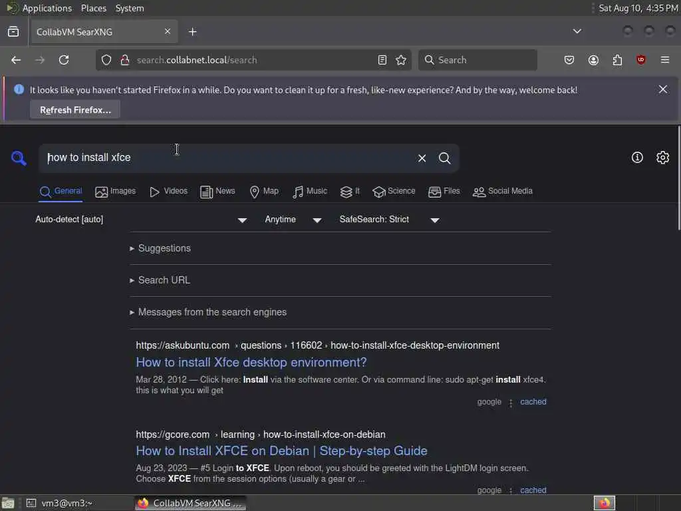Viewport: 681px width, 511px height.
Task: Click the CollabVM SearXNG taskbar button
Action: click(190, 503)
